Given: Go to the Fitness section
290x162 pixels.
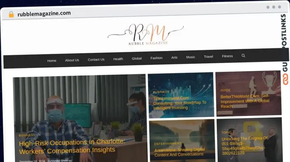Looking at the screenshot, I should tap(227, 56).
